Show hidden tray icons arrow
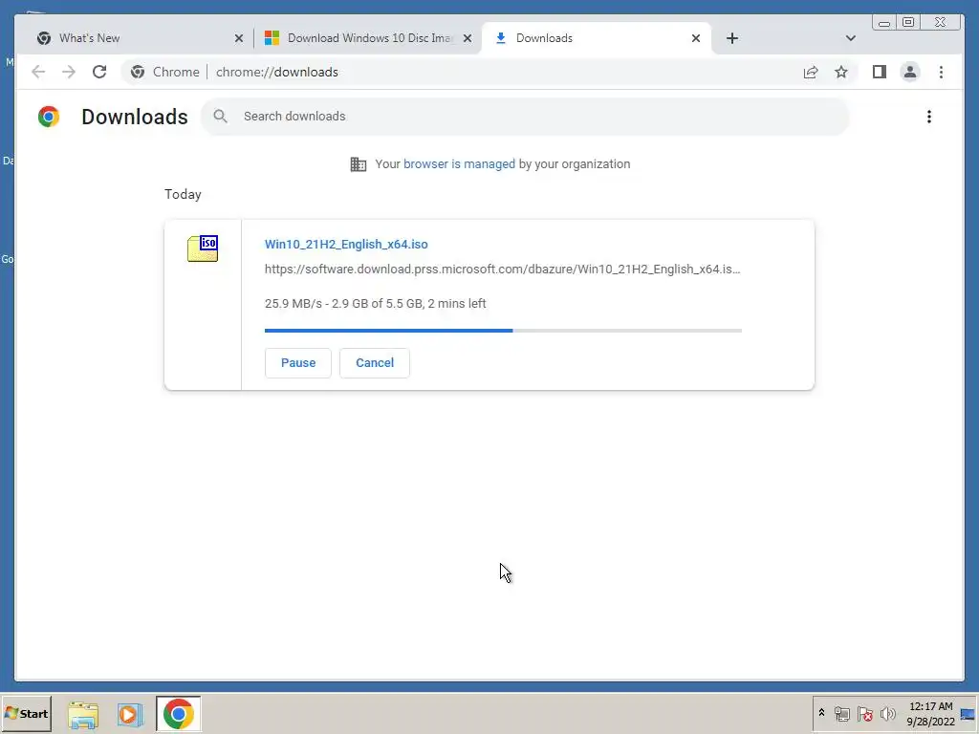Image resolution: width=979 pixels, height=734 pixels. coord(821,713)
